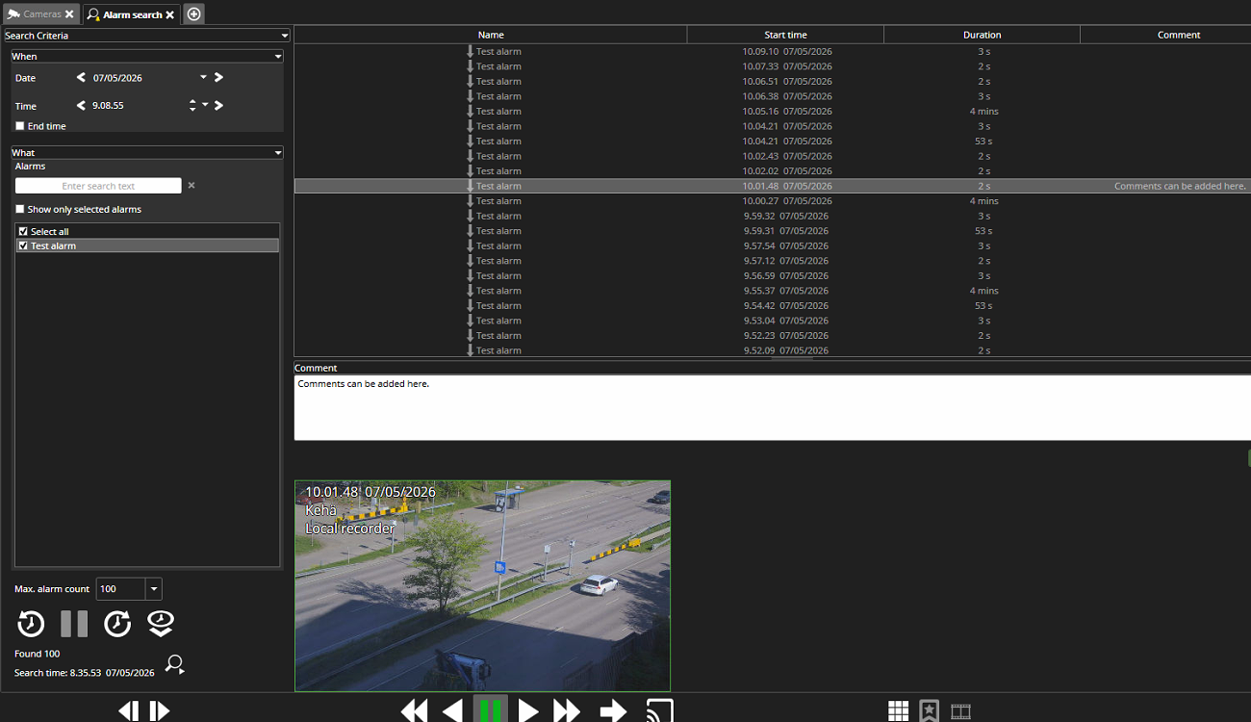Select the Alarm search tab
Image resolution: width=1251 pixels, height=722 pixels.
(x=131, y=14)
